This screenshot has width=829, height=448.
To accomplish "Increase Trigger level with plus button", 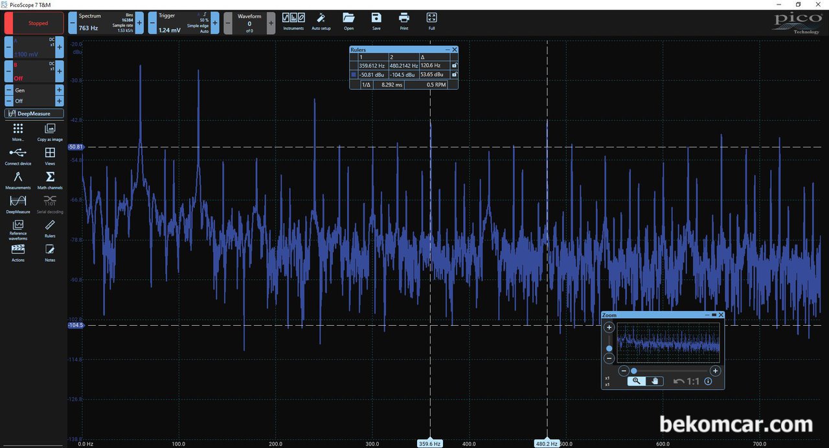I will coord(215,23).
